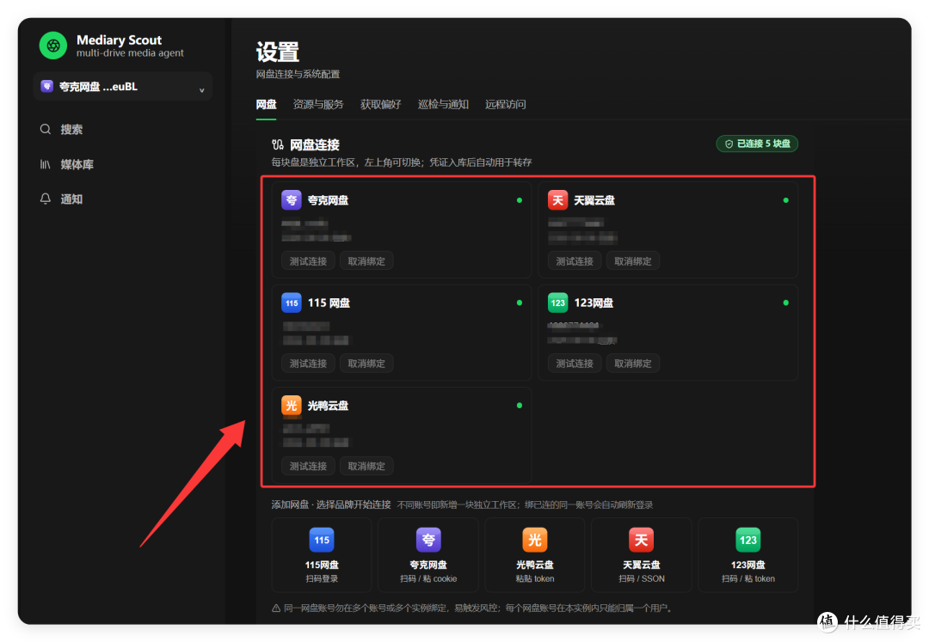Screen dimensions: 929x642
Task: Test connection for 夸克网盘
Action: click(308, 261)
